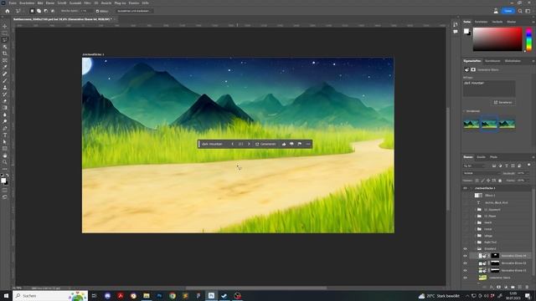
Task: Go to previous variation arrow in task bar
Action: (x=233, y=144)
